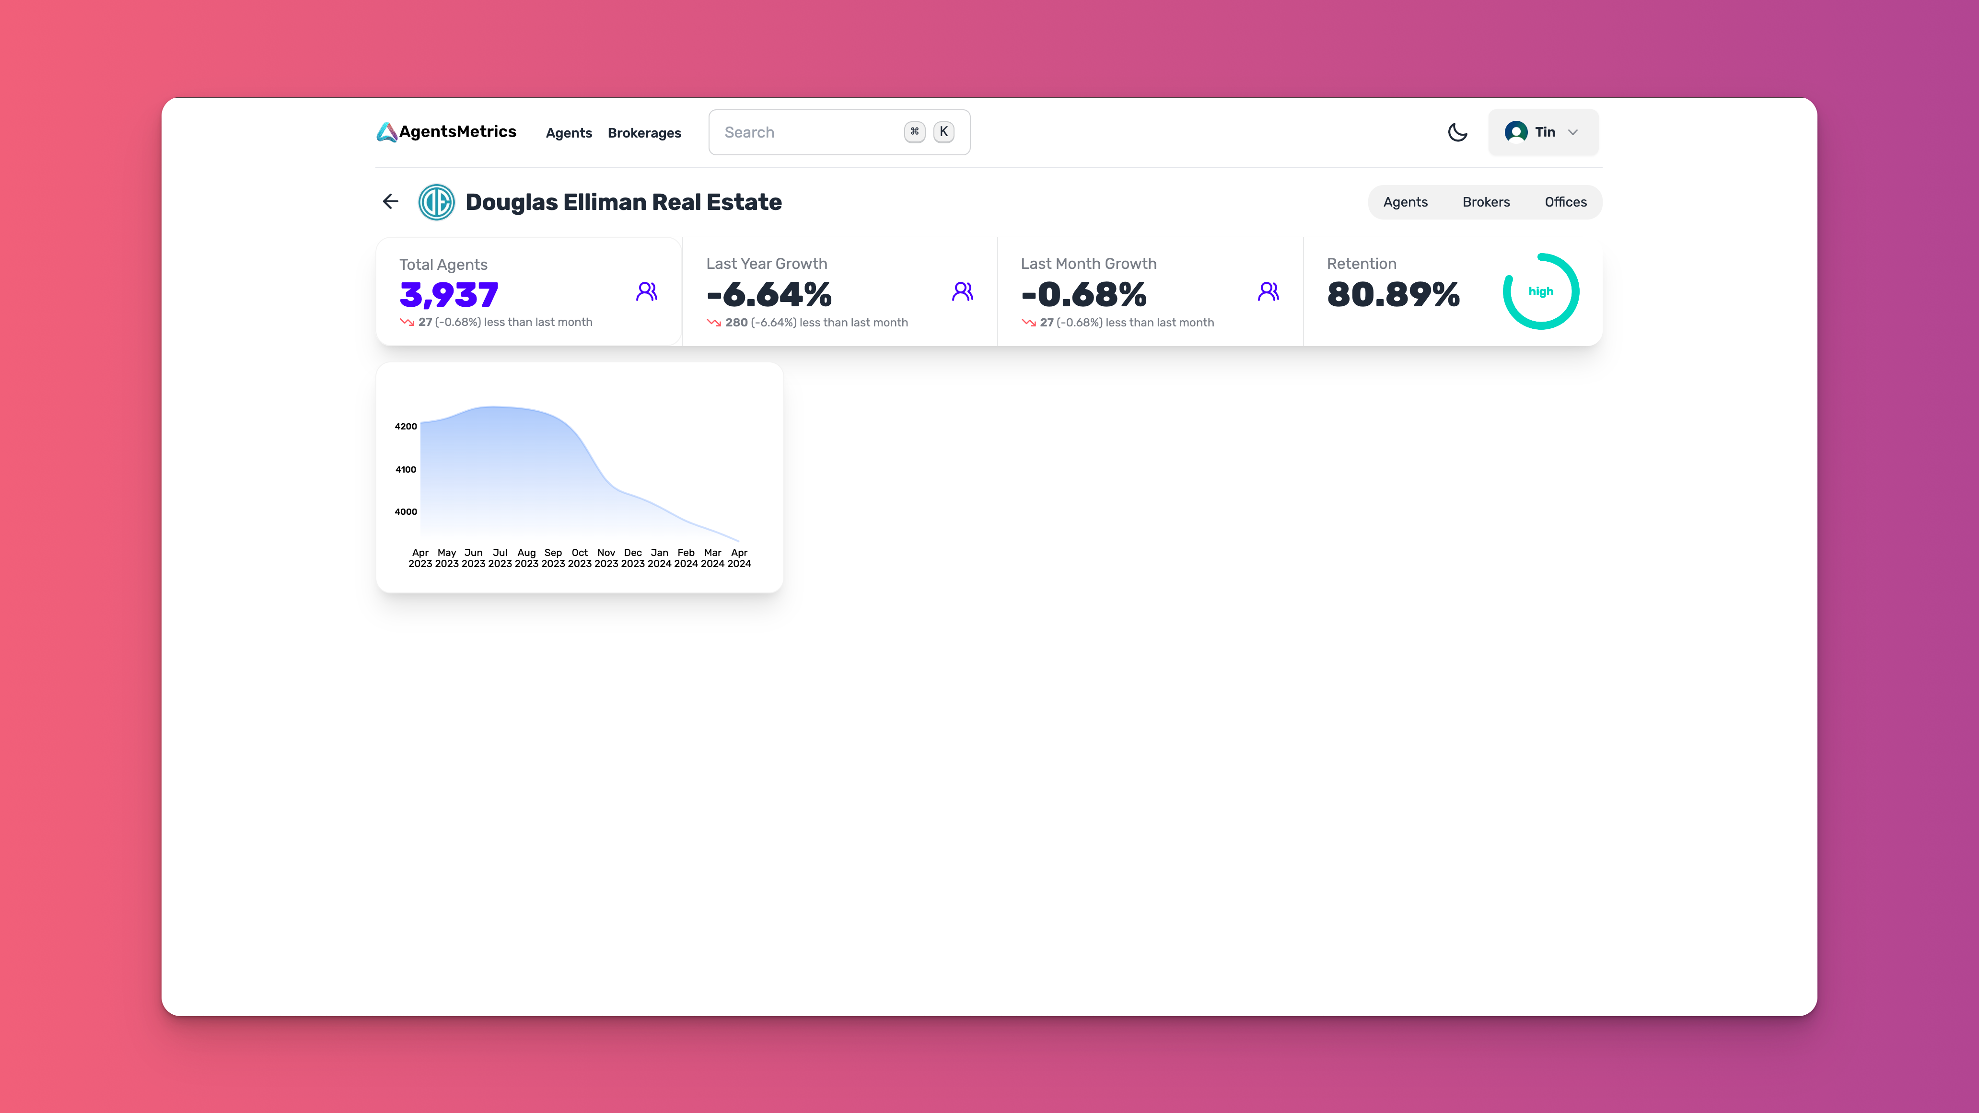Click the Total Agents label

(443, 264)
